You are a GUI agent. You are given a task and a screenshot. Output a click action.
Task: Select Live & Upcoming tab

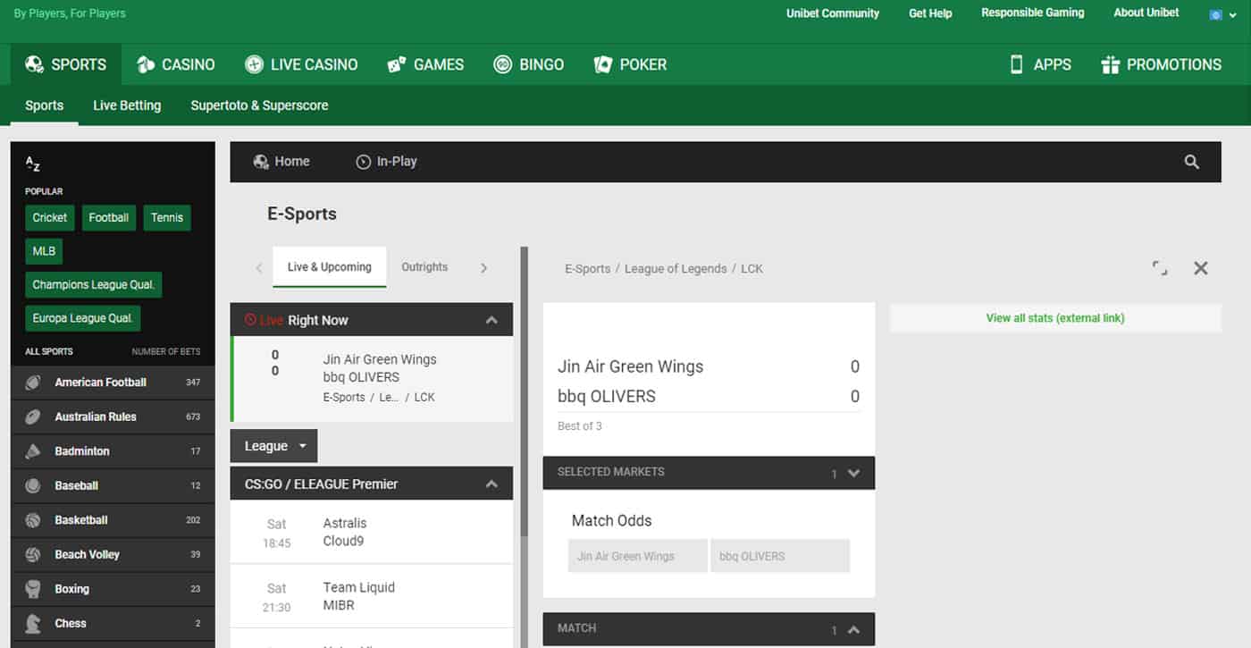330,267
